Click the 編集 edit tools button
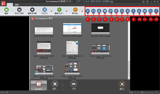The width and height of the screenshot is (160, 94). coord(55,85)
